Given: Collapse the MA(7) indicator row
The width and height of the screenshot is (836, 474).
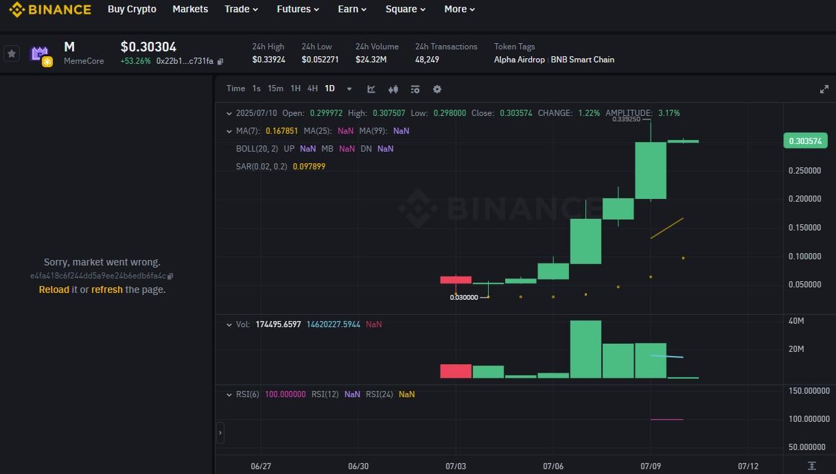Looking at the screenshot, I should tap(229, 131).
